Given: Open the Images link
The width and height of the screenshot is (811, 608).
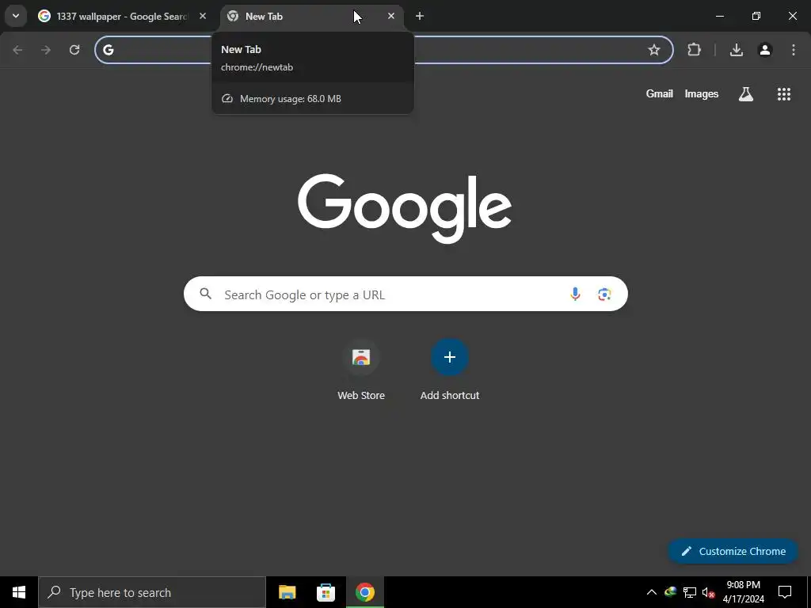Looking at the screenshot, I should [702, 93].
